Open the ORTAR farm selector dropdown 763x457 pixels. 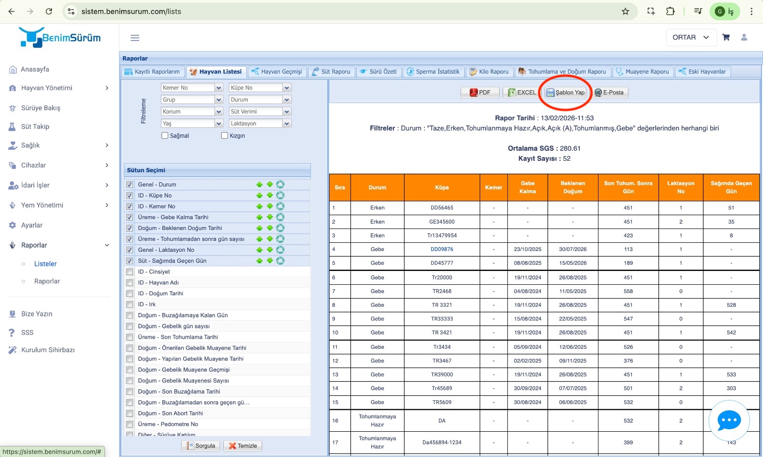[691, 37]
